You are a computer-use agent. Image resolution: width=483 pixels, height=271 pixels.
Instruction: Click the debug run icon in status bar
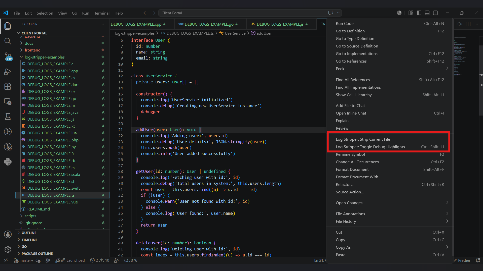point(116,260)
